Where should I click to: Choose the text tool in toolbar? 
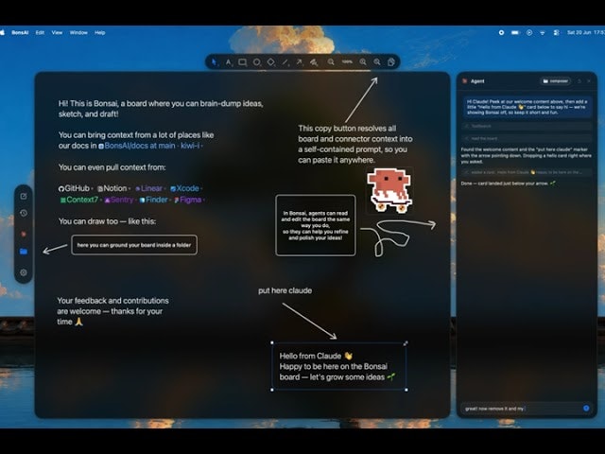coord(229,61)
